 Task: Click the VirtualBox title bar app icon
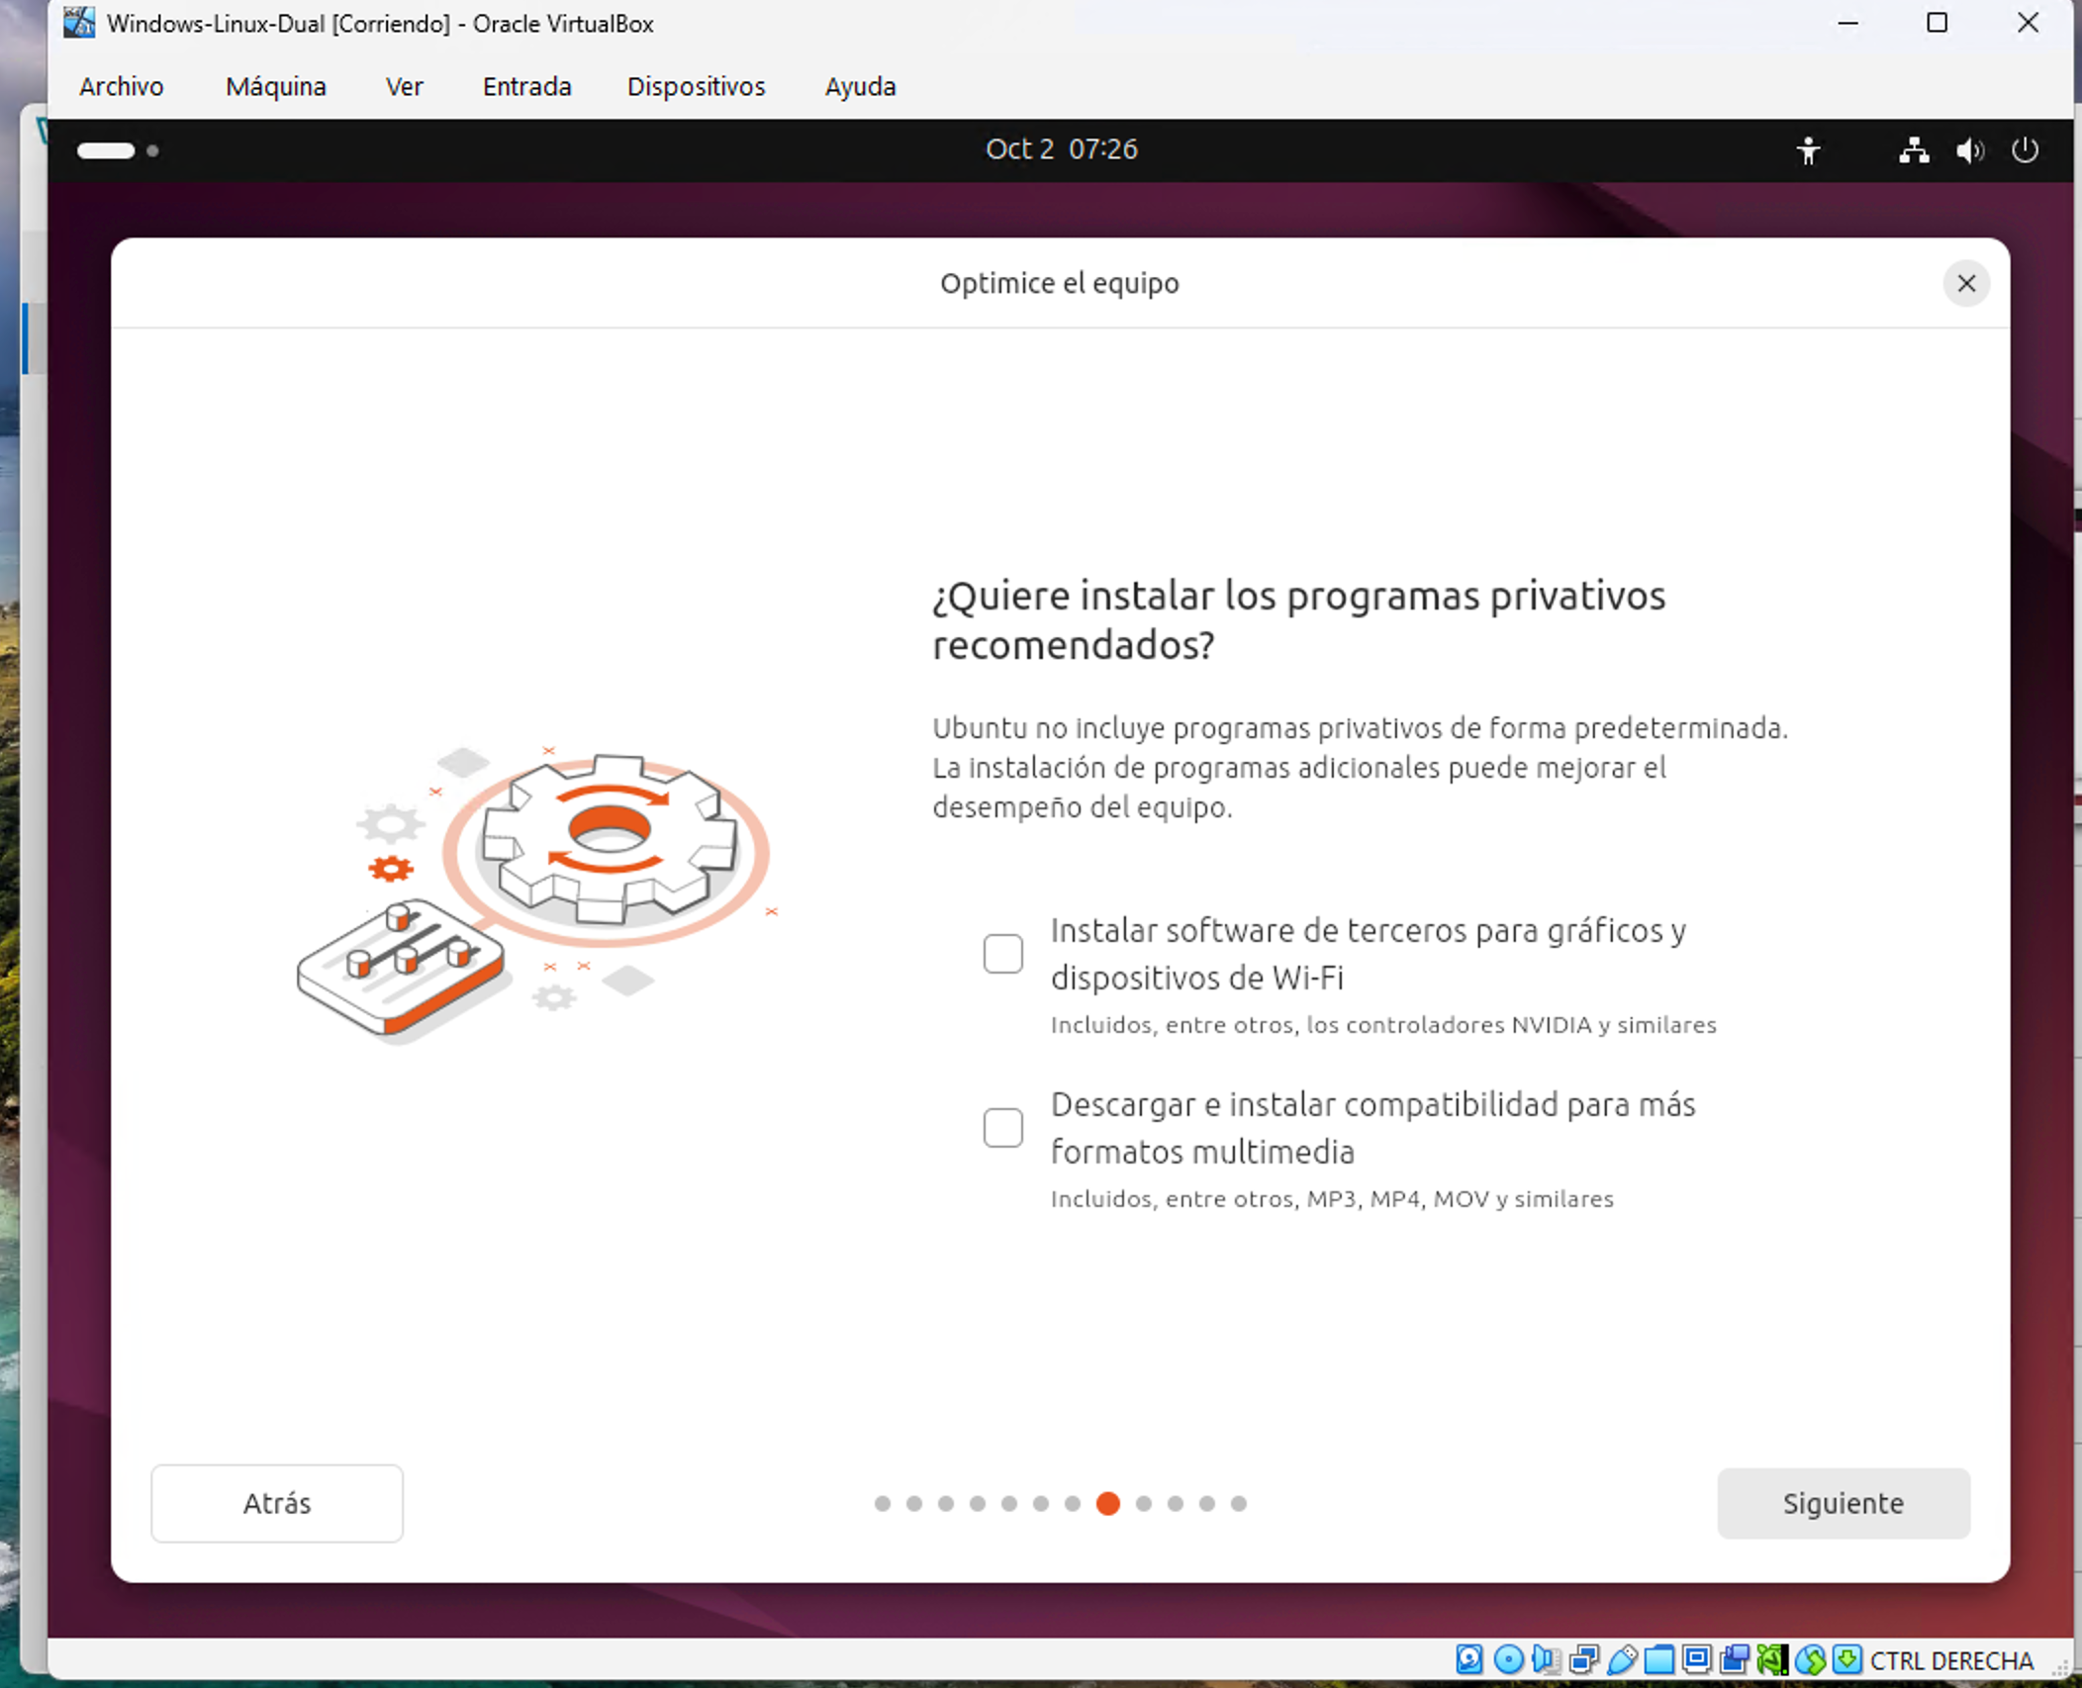[79, 23]
